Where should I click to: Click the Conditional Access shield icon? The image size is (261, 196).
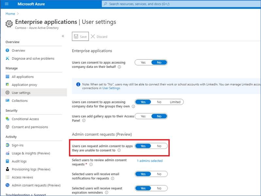click(x=8, y=119)
